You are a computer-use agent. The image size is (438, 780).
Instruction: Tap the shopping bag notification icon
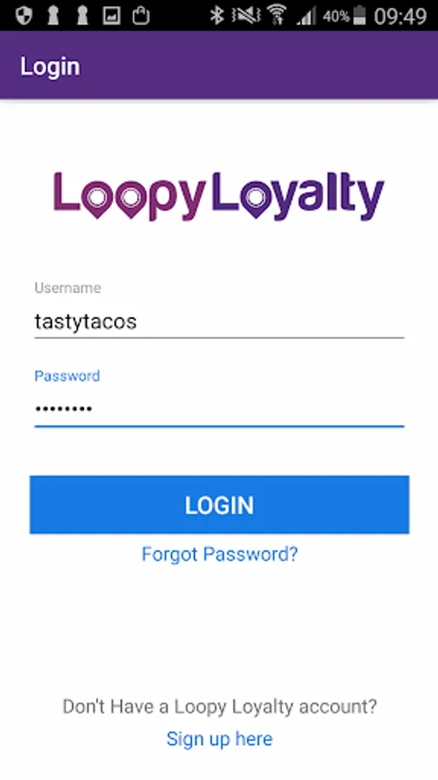tap(140, 16)
